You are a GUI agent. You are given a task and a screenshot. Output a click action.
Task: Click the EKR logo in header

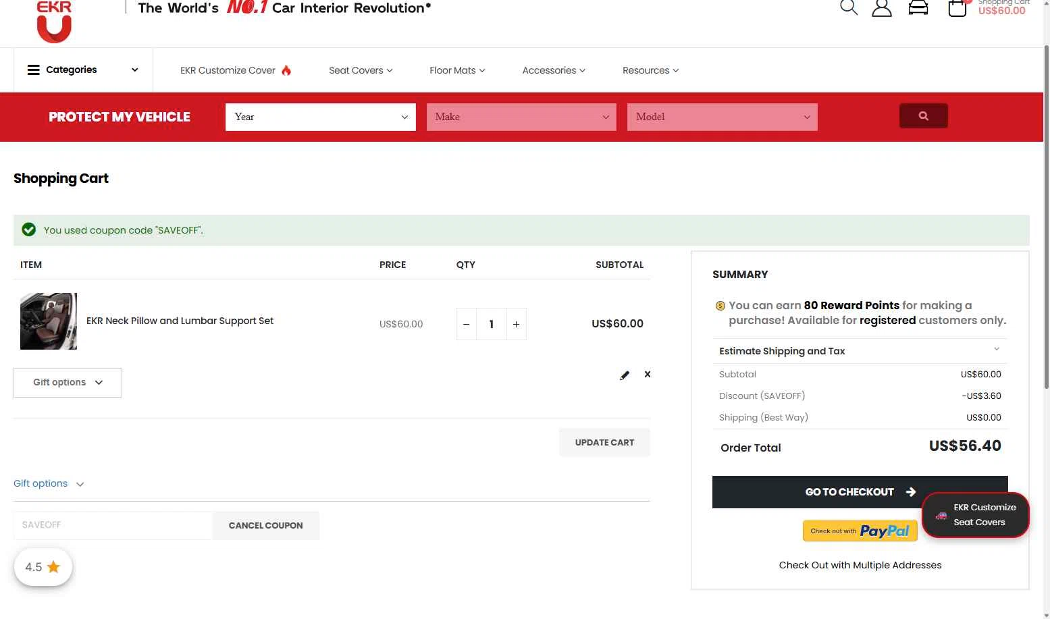point(54,22)
